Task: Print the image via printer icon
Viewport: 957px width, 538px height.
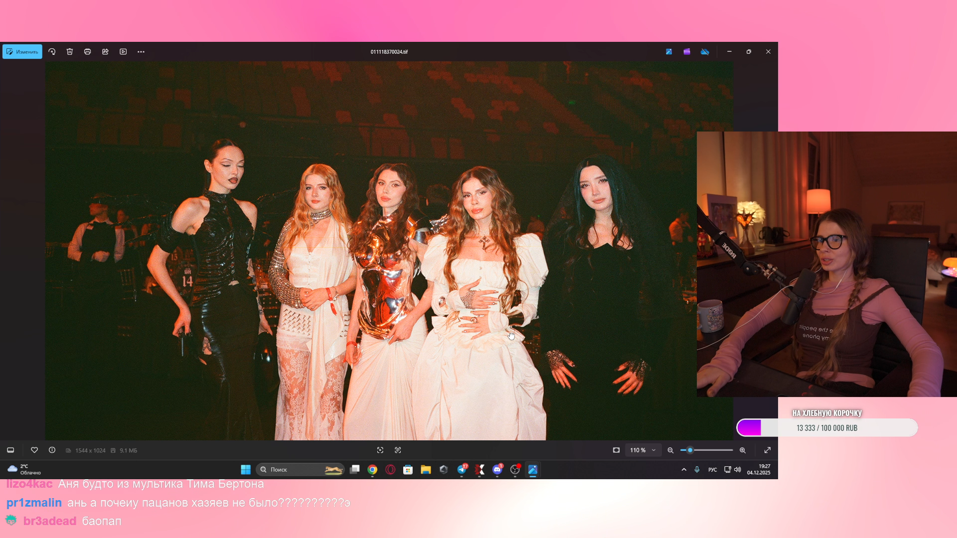Action: click(x=88, y=52)
